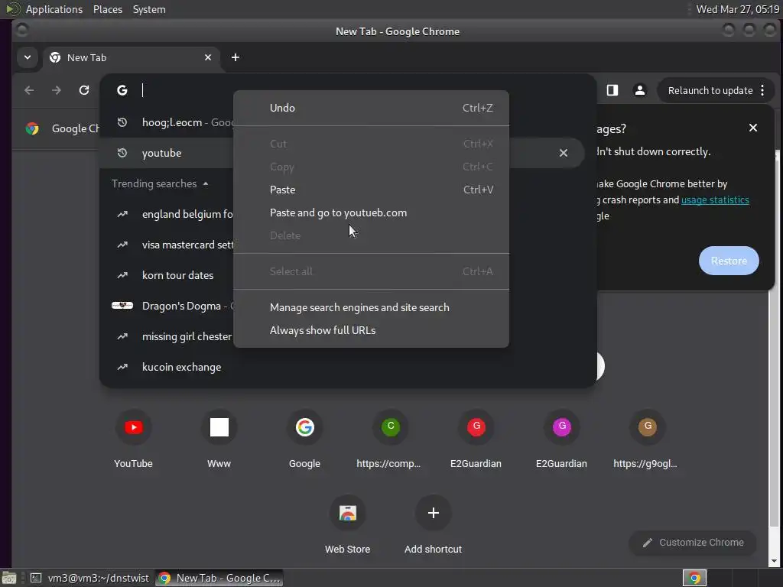Screen dimensions: 783x587
Task: Open Applications menu in top panel
Action: (54, 9)
